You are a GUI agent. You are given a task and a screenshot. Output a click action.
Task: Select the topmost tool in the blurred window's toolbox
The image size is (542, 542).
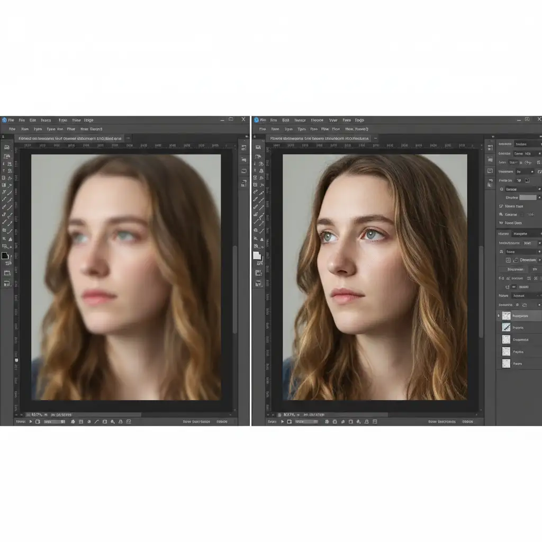click(7, 147)
